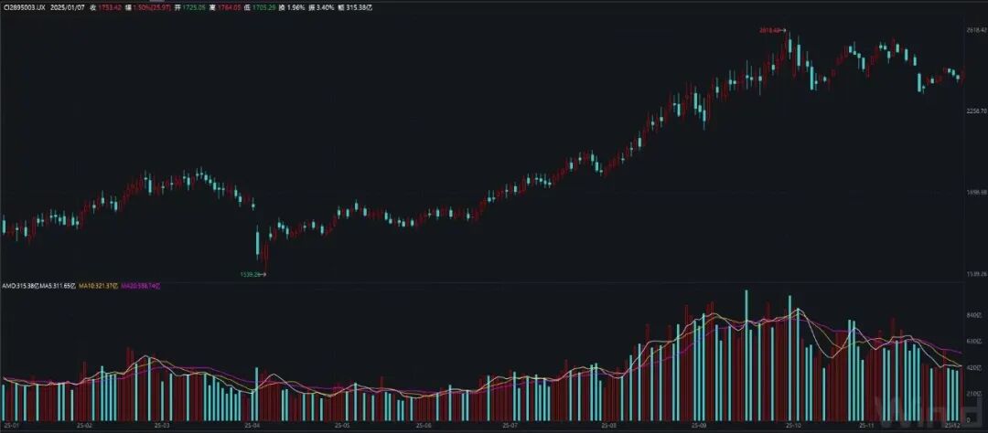Click the header amount 315.38亿
This screenshot has width=988, height=433.
point(359,7)
